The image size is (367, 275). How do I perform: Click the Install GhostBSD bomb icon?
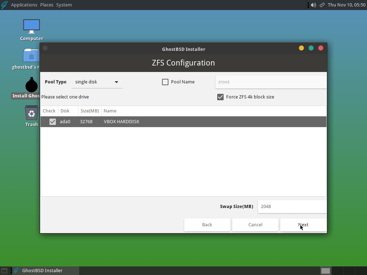(32, 85)
